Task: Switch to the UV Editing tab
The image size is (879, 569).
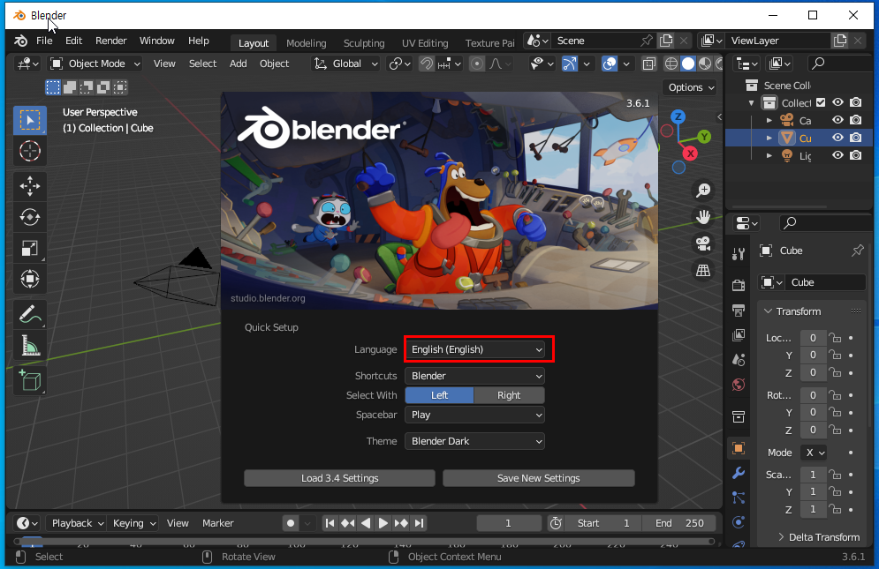Action: tap(425, 43)
